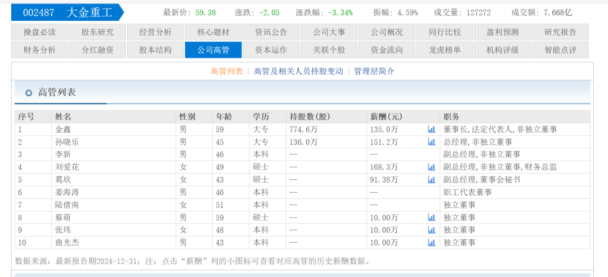Open salary history chart for 孙晓乐
This screenshot has height=277, width=608.
point(431,142)
